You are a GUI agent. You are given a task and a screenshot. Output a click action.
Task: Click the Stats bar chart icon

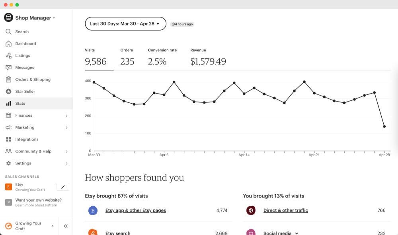pyautogui.click(x=8, y=104)
